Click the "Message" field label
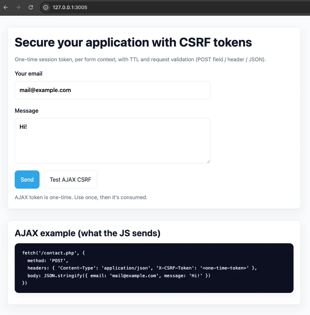The height and width of the screenshot is (315, 310). click(x=27, y=111)
